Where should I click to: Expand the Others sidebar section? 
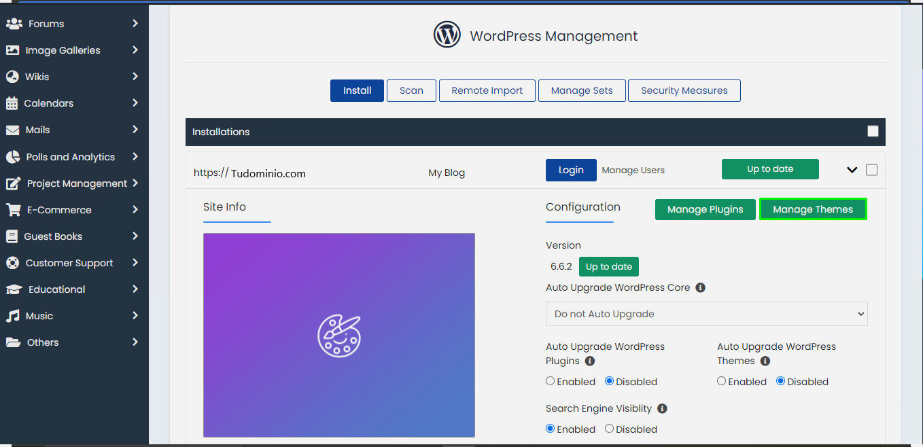[14, 342]
